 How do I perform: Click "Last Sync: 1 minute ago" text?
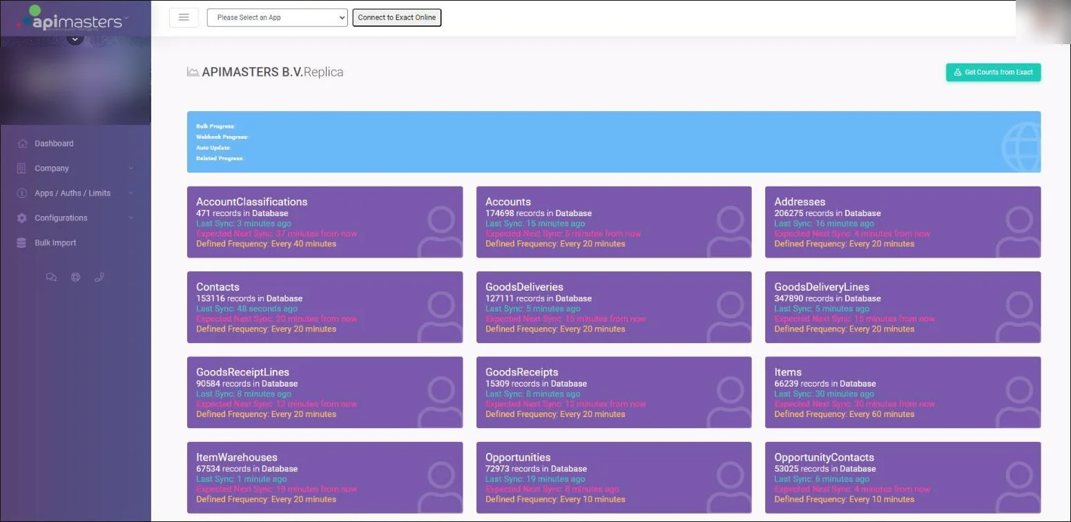click(x=241, y=479)
